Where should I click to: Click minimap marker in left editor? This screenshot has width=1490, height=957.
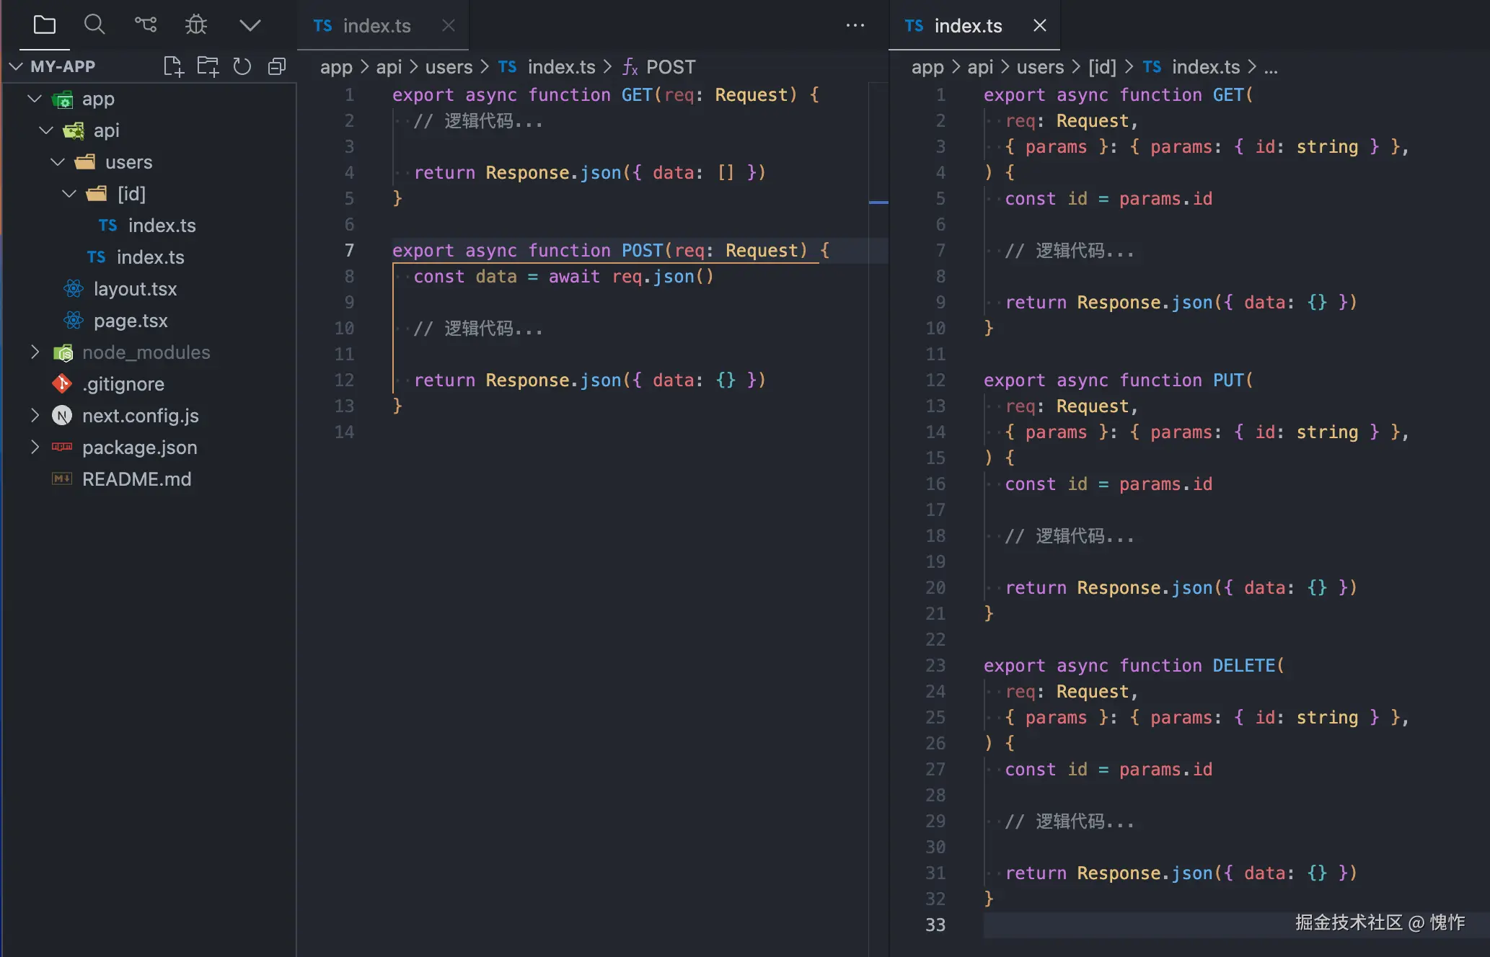click(878, 202)
